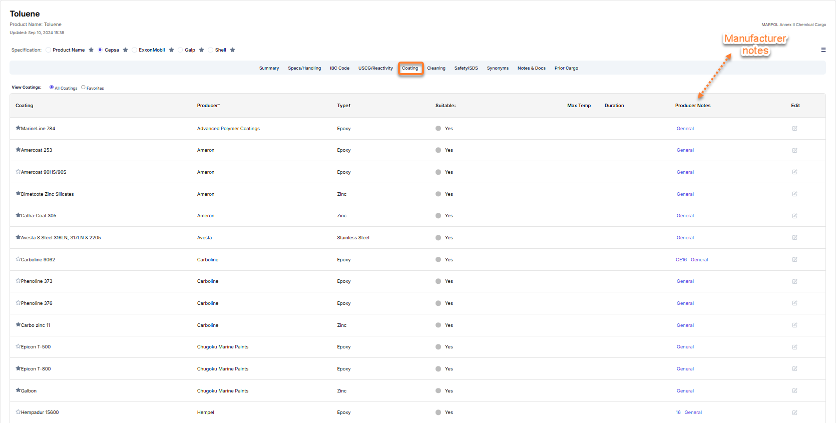Sort table by Producer column

click(208, 106)
